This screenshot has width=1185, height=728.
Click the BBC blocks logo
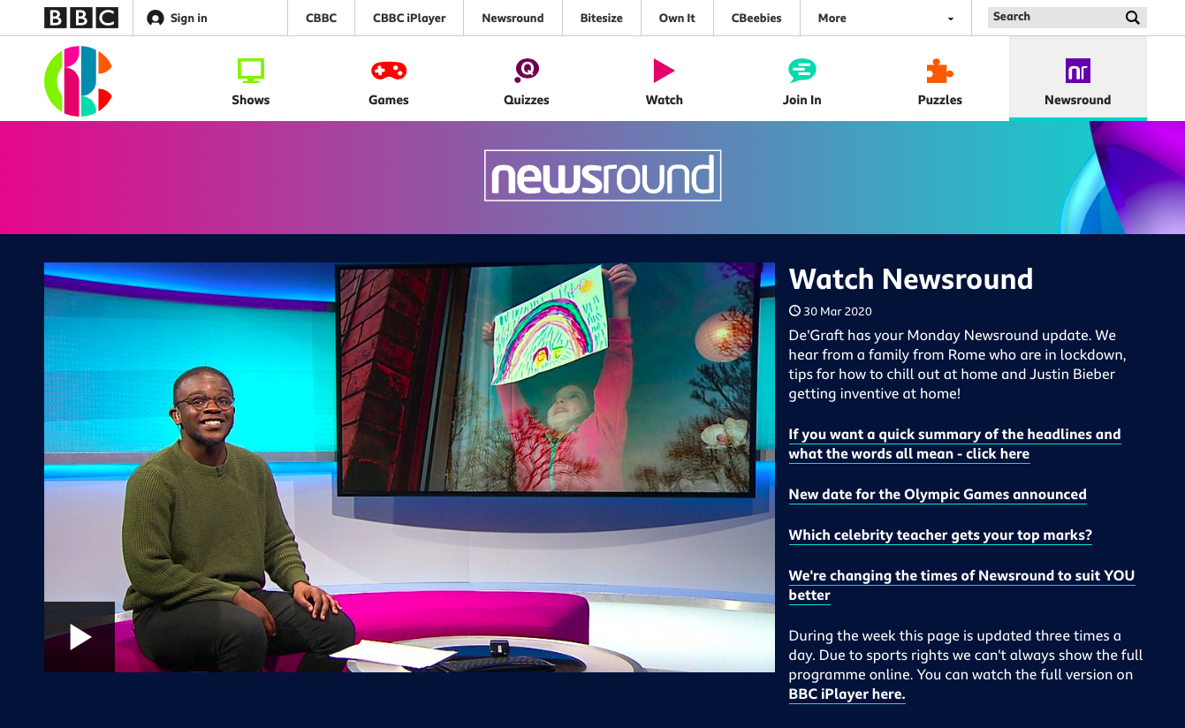click(81, 18)
